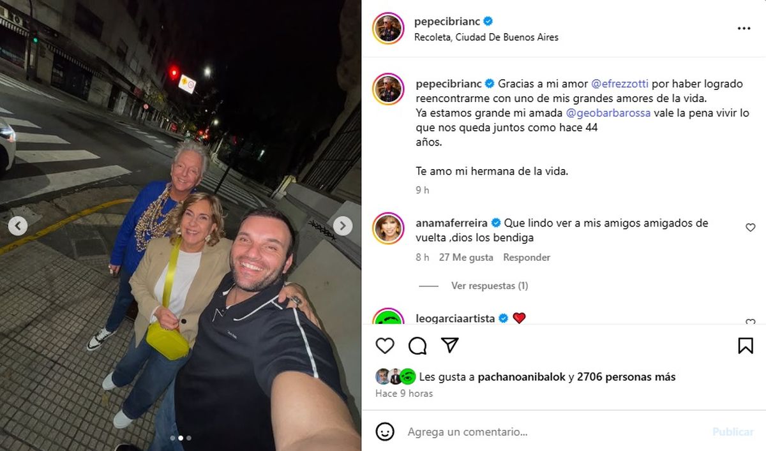Like the post with the heart icon
Screen dimensions: 766x451
385,346
